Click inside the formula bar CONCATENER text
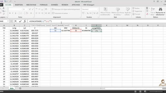Viewport: 166px width, 93px height. 40,21
